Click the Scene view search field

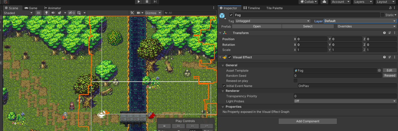[190, 13]
